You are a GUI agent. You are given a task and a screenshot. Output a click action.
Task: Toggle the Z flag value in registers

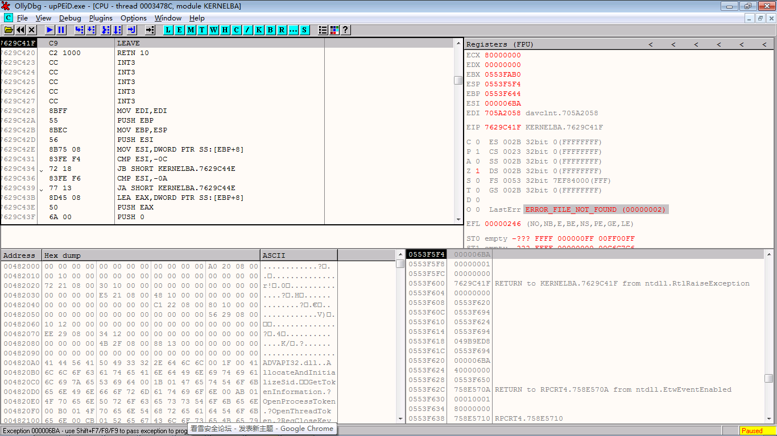pyautogui.click(x=478, y=171)
